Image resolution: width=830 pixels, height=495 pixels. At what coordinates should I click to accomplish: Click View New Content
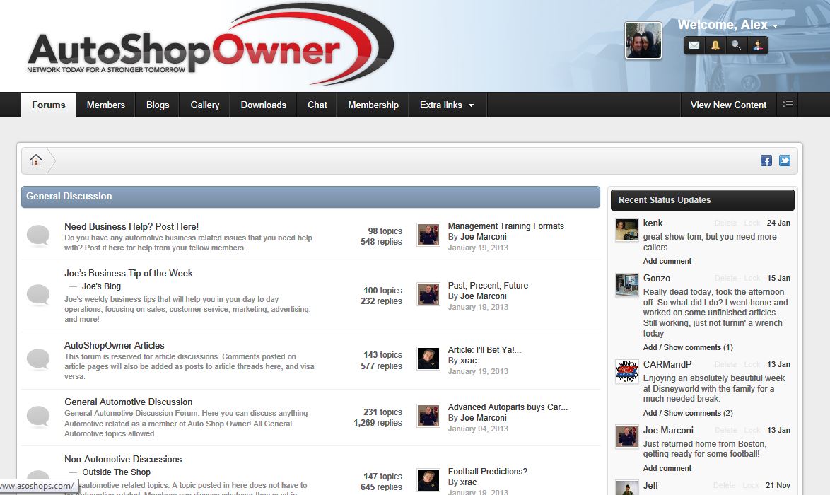coord(728,105)
